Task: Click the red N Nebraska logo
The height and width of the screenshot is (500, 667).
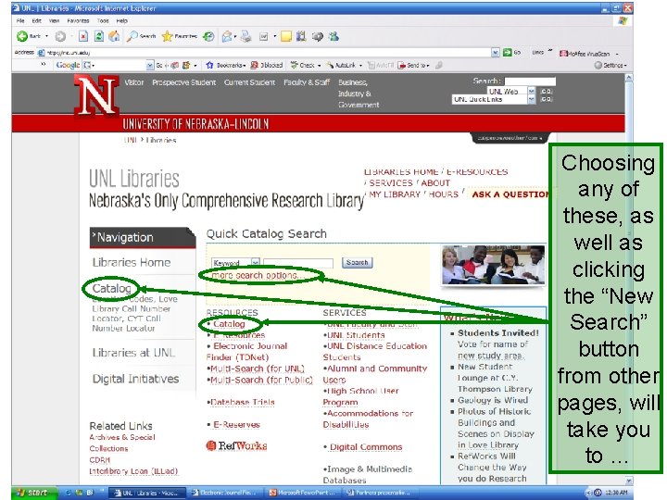Action: click(96, 95)
